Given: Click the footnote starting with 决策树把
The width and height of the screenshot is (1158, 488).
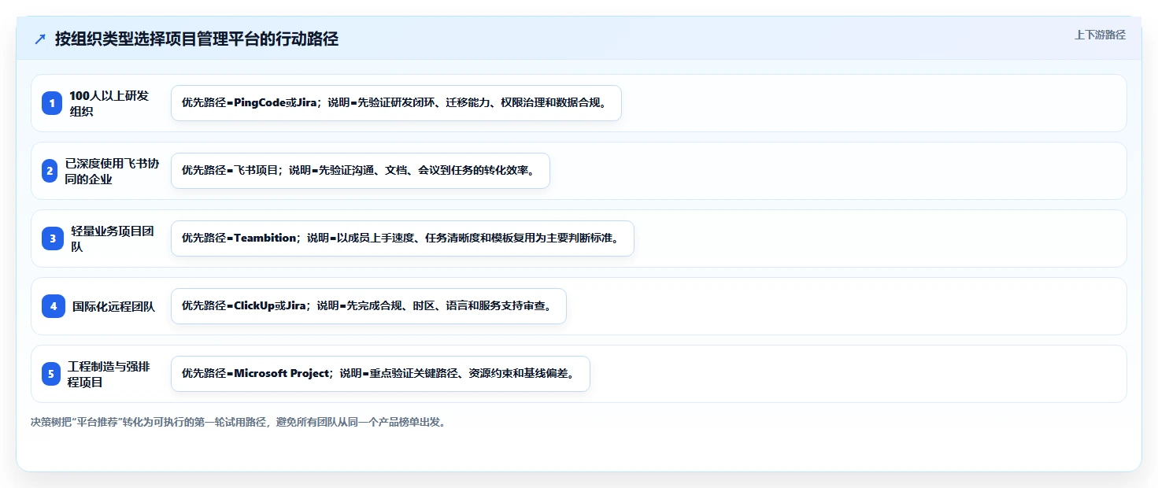Looking at the screenshot, I should (239, 422).
